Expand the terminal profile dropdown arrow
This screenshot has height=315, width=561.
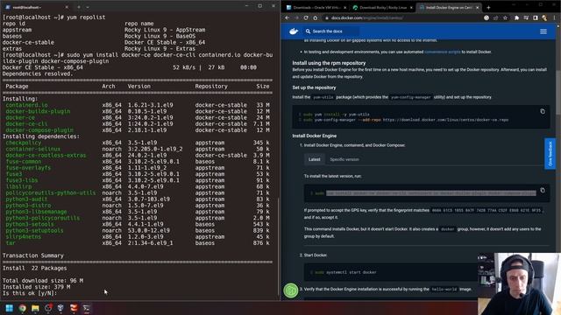coord(88,7)
